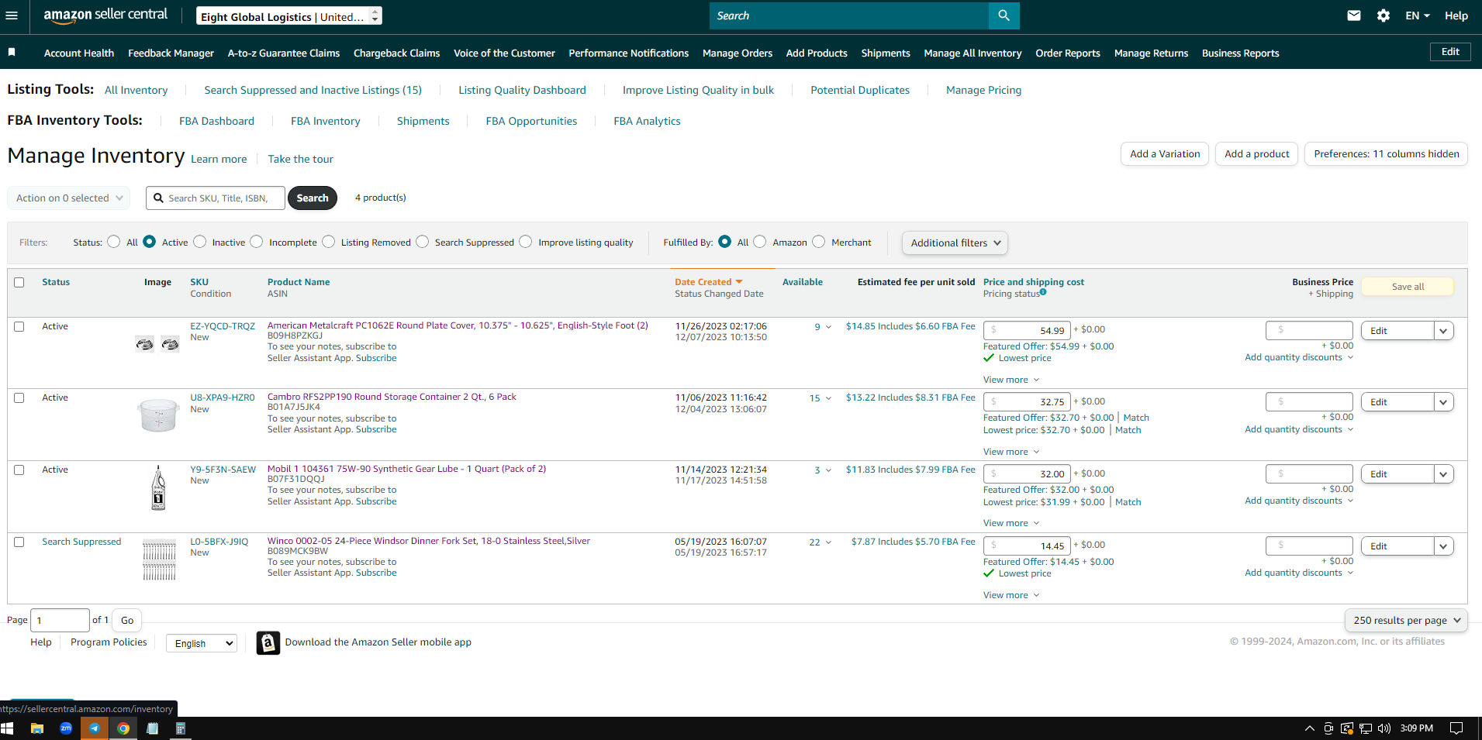
Task: Open the Edit dropdown arrow for the Cambro row
Action: pos(1443,402)
